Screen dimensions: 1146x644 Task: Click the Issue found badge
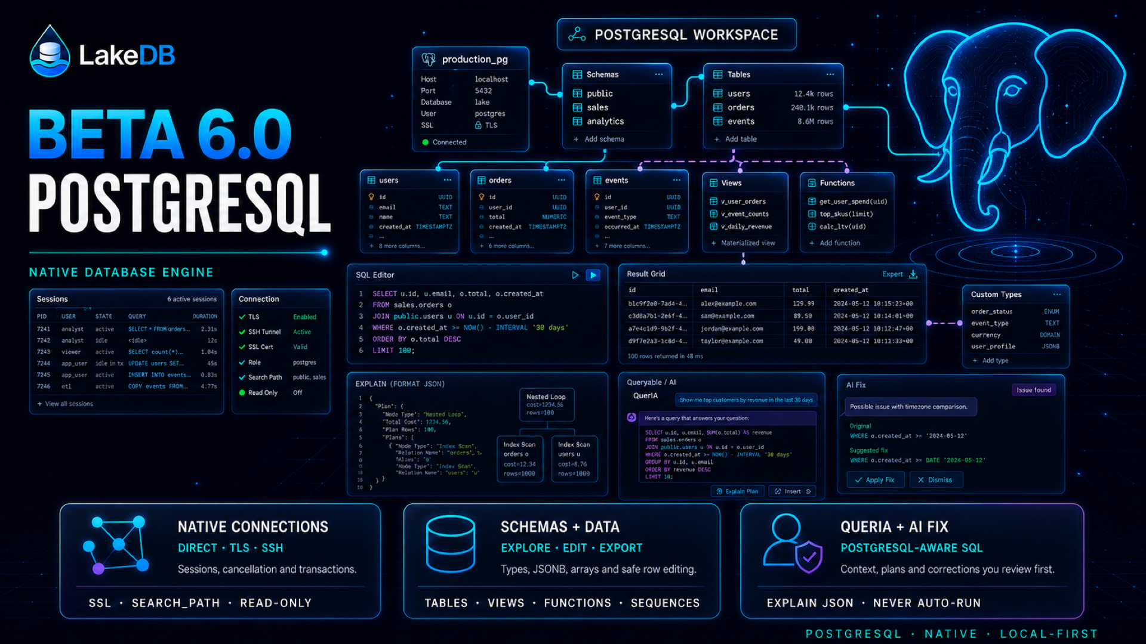pyautogui.click(x=1034, y=390)
